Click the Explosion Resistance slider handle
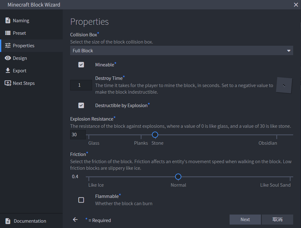This screenshot has width=301, height=228. tap(155, 135)
